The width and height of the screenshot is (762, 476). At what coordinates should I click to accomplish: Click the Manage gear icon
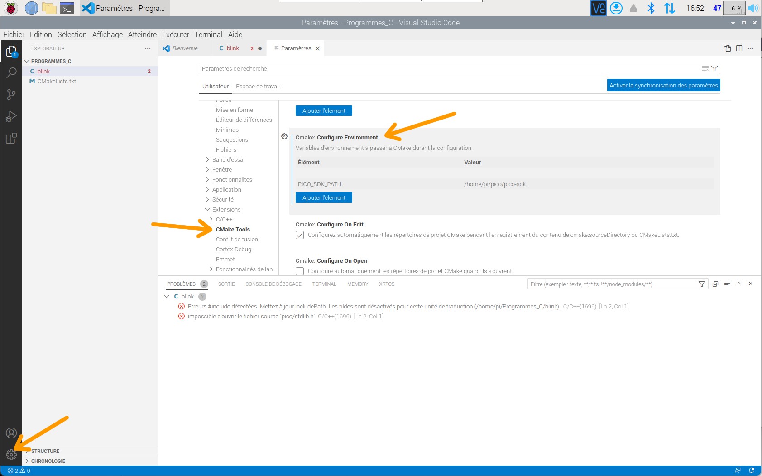coord(11,454)
